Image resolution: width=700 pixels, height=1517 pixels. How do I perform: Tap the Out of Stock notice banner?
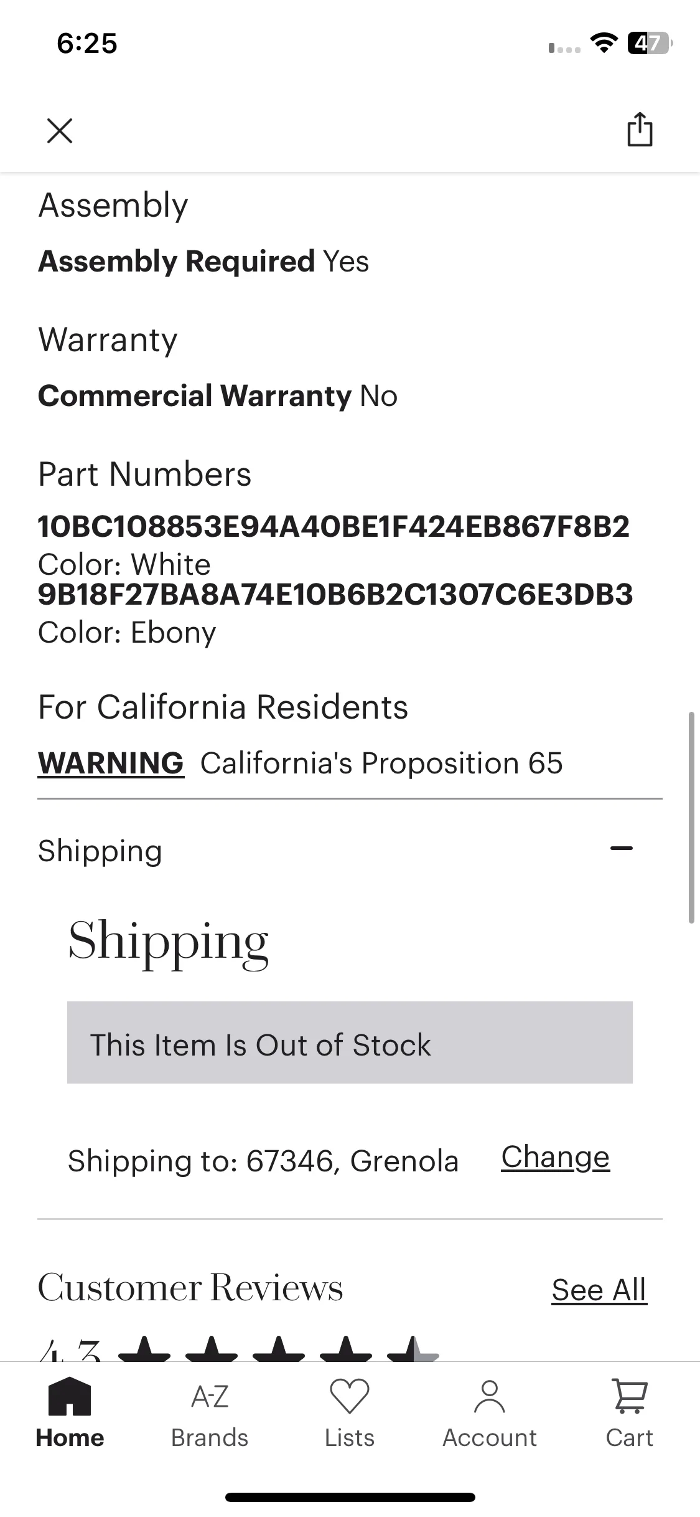[x=350, y=1042]
